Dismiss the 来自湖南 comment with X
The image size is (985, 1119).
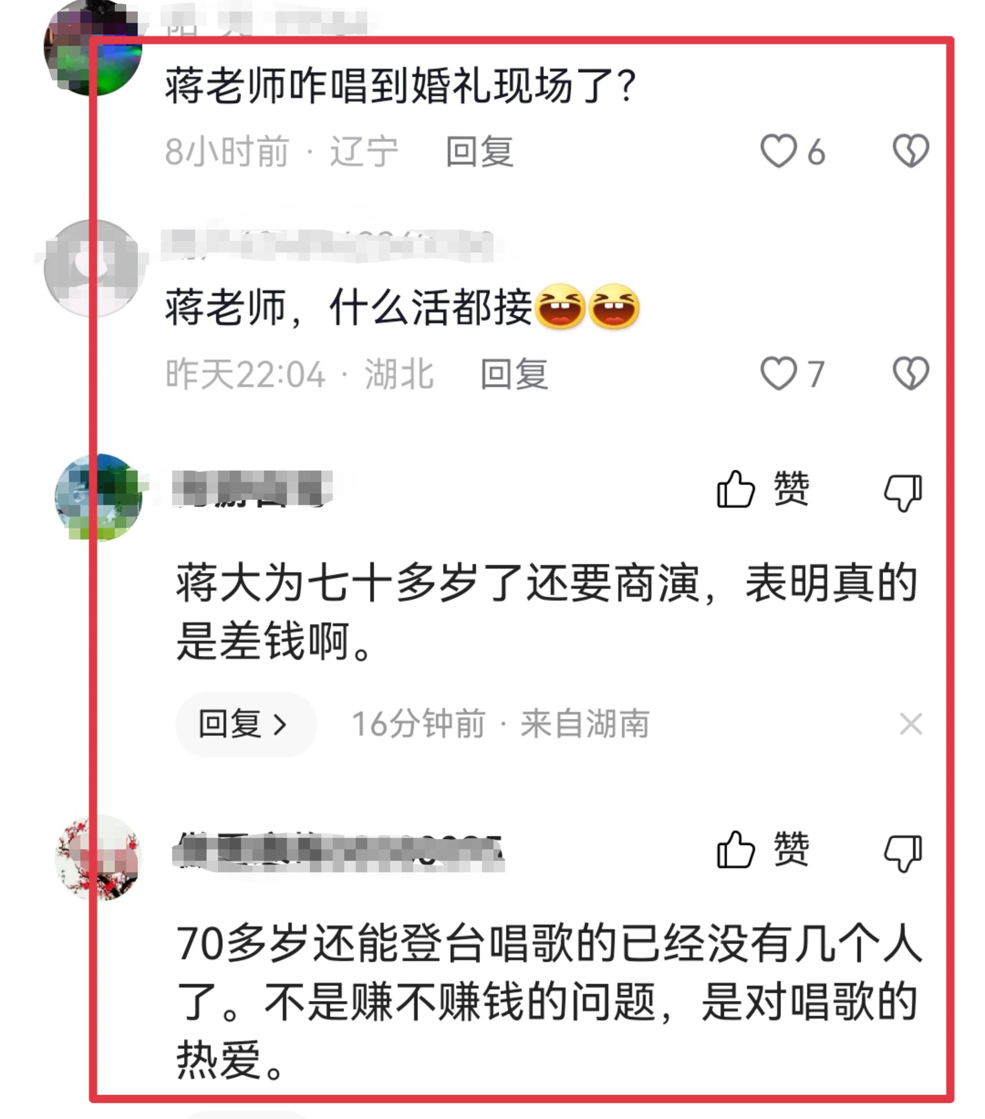click(911, 724)
